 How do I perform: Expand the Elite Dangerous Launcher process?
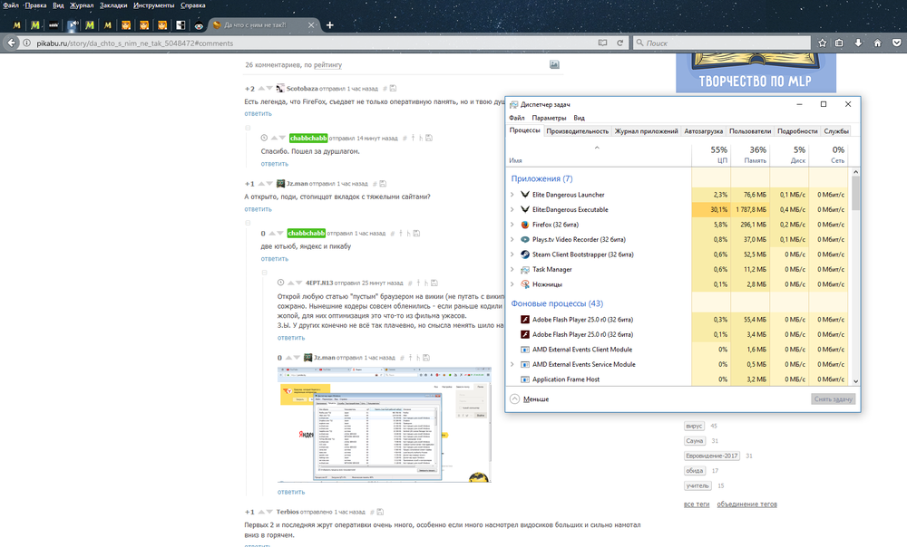click(512, 196)
